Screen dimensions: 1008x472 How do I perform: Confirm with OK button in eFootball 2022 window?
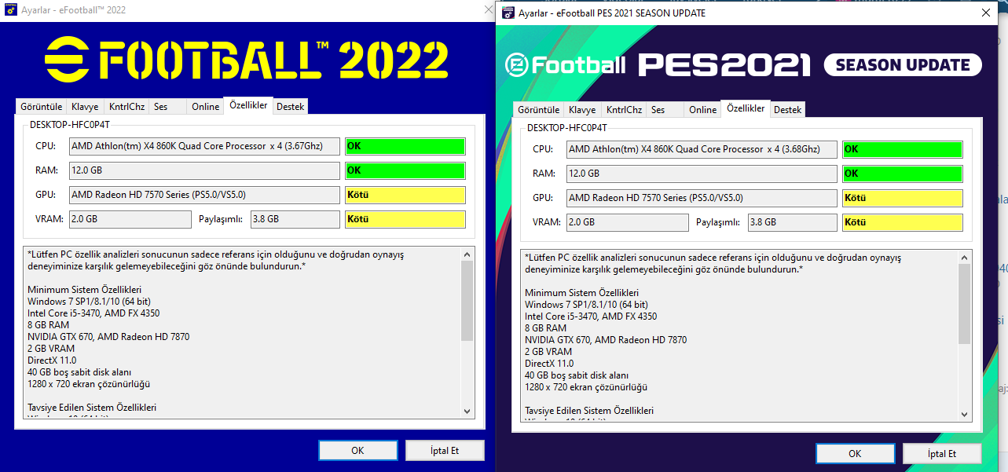click(357, 451)
